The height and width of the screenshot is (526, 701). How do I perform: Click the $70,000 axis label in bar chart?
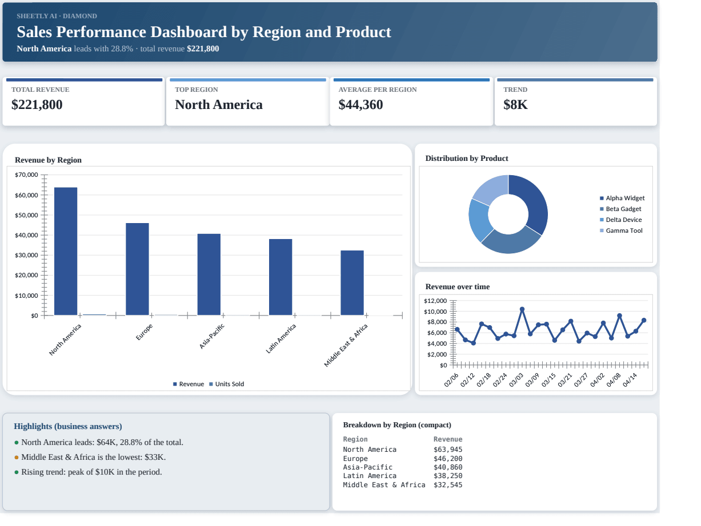(26, 175)
